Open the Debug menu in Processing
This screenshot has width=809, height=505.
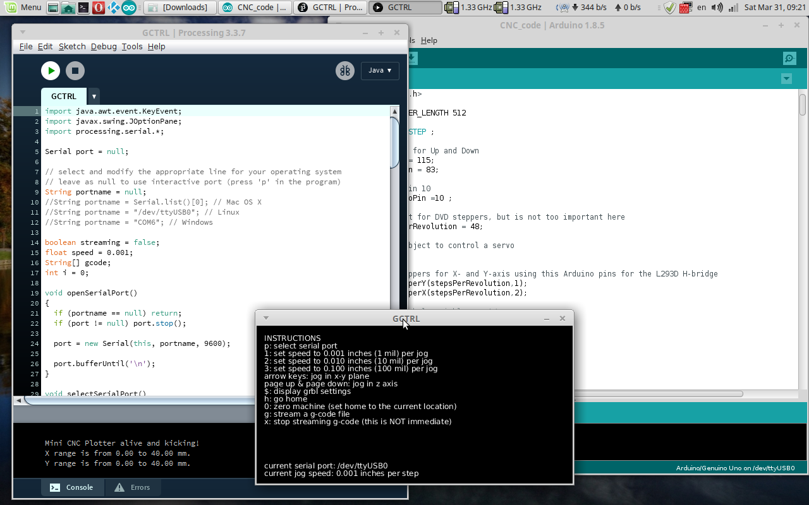click(104, 47)
